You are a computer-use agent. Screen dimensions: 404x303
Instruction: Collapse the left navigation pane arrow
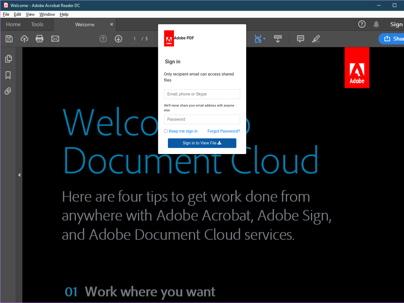19,175
